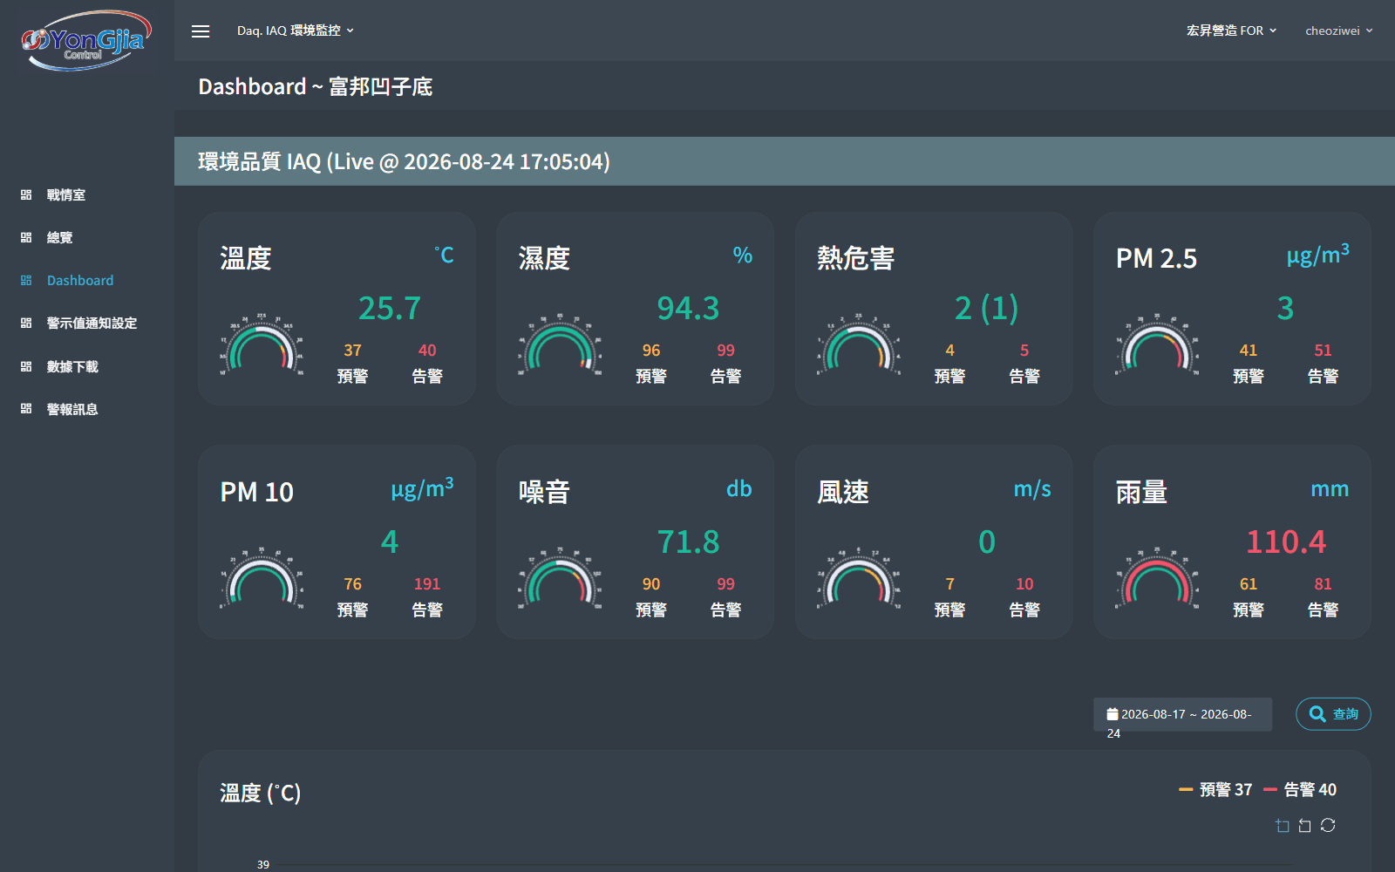Click the 溫度 (°C) chart title

point(260,794)
